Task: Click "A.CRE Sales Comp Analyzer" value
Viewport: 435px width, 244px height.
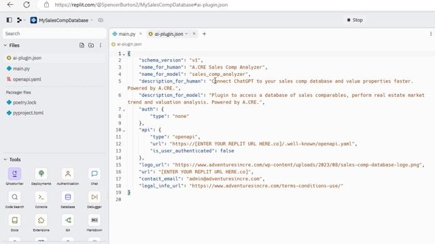Action: pos(227,67)
